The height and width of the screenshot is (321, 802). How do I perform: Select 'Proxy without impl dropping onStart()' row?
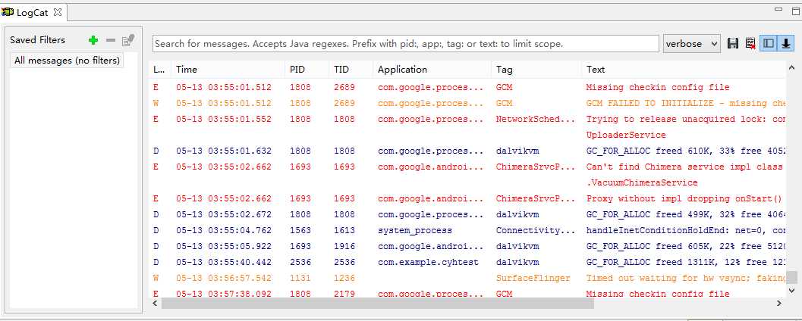click(467, 198)
